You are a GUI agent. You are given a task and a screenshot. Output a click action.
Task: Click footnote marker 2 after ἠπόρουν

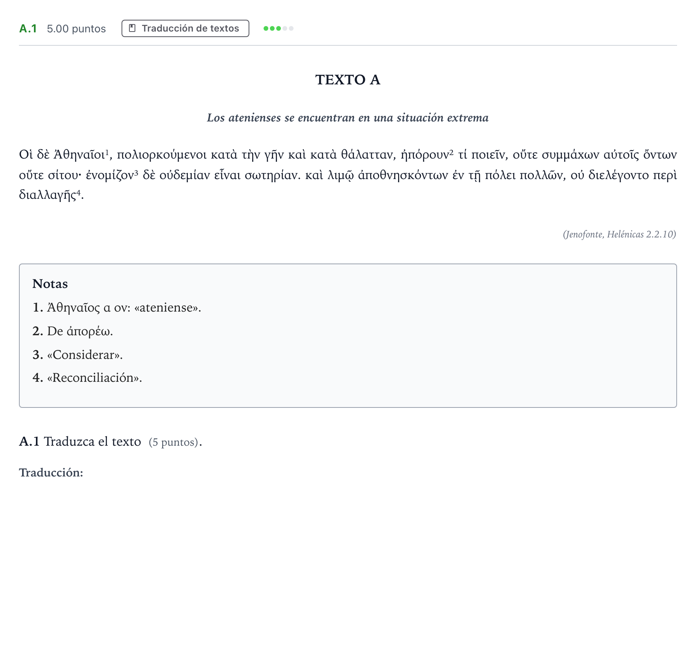(x=451, y=151)
